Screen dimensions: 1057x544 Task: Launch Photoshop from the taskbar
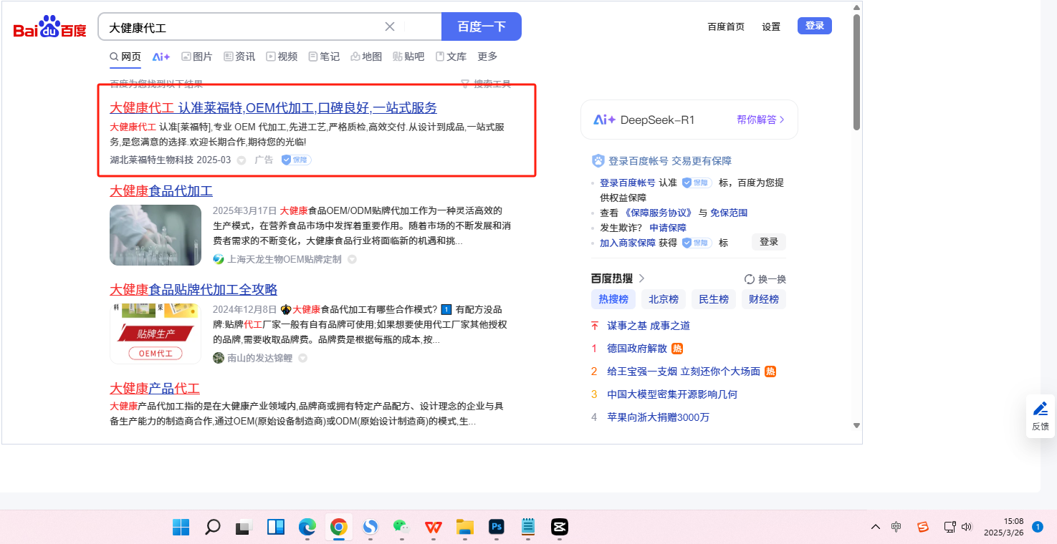pos(495,528)
